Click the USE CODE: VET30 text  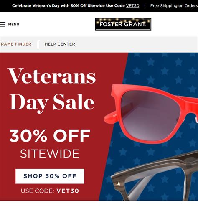point(50,191)
